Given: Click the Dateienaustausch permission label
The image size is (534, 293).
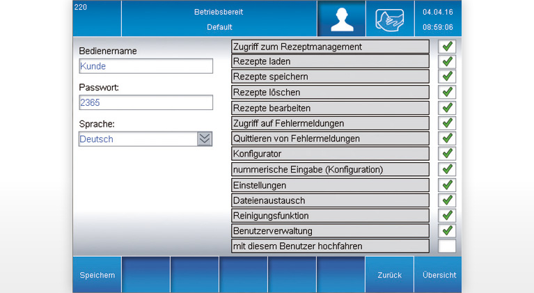Looking at the screenshot, I should click(330, 200).
